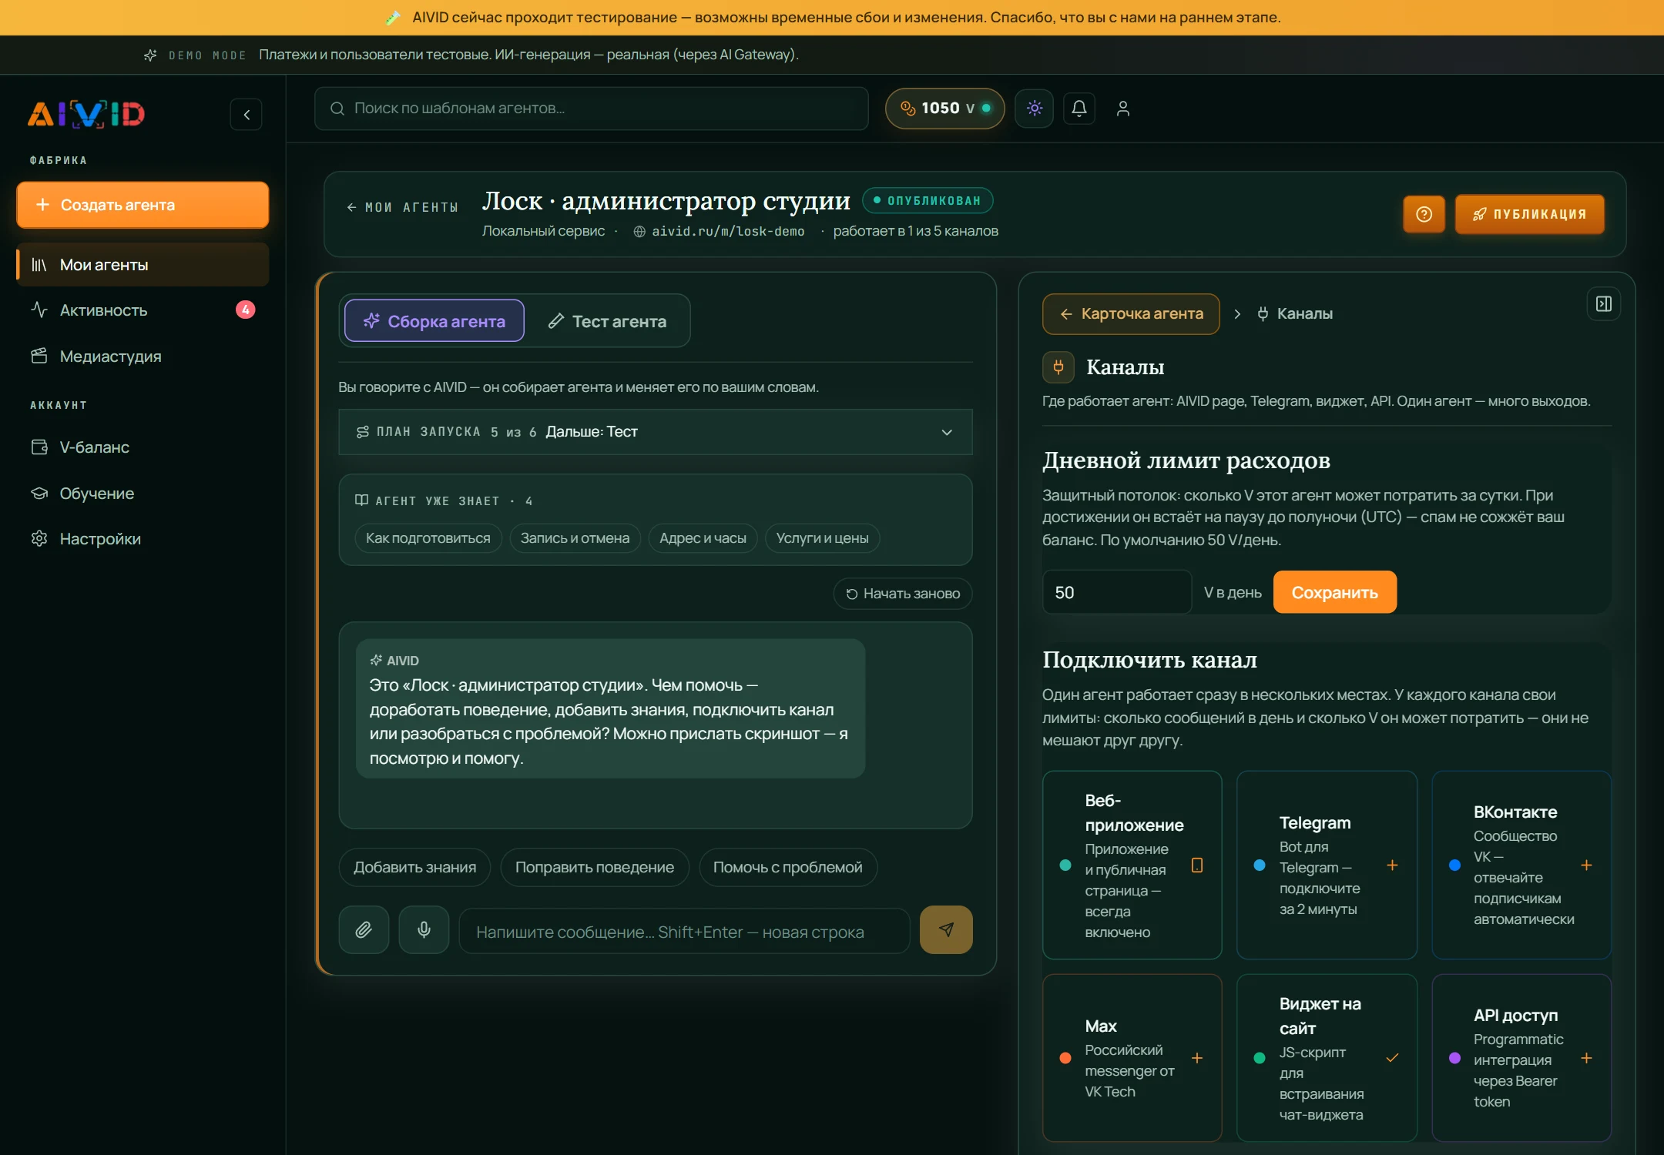Return to Карточка агента
The width and height of the screenshot is (1664, 1155).
point(1131,314)
